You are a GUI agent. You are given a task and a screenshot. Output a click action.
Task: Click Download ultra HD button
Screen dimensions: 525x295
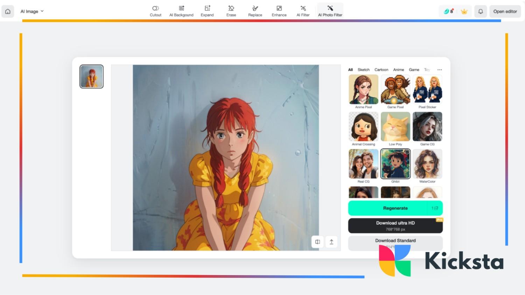pyautogui.click(x=395, y=226)
